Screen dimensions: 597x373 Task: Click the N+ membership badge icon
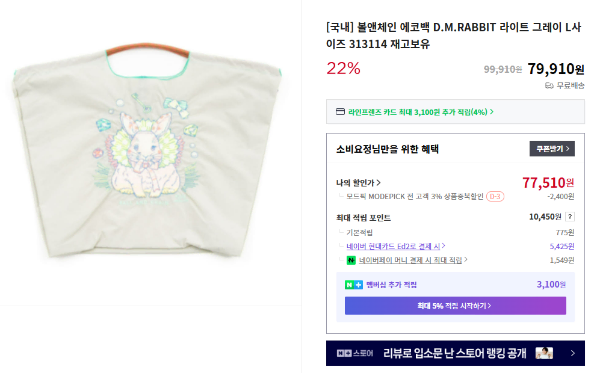coord(353,285)
